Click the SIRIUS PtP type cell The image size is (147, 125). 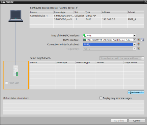pyautogui.click(x=93, y=16)
